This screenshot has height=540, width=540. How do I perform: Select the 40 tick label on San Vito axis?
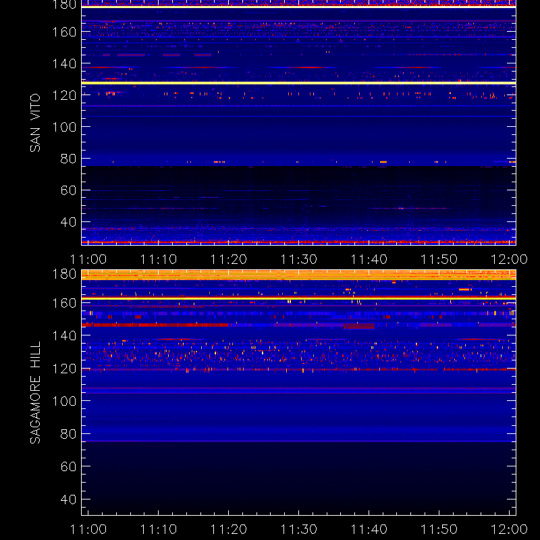click(68, 222)
